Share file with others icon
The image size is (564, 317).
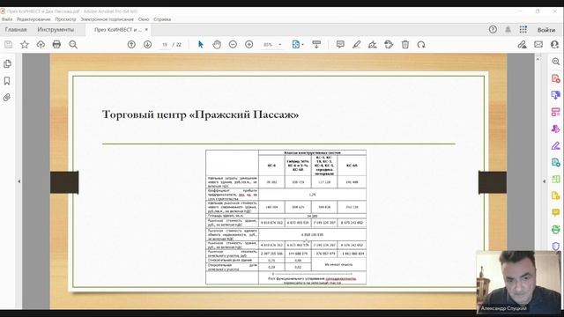[554, 45]
